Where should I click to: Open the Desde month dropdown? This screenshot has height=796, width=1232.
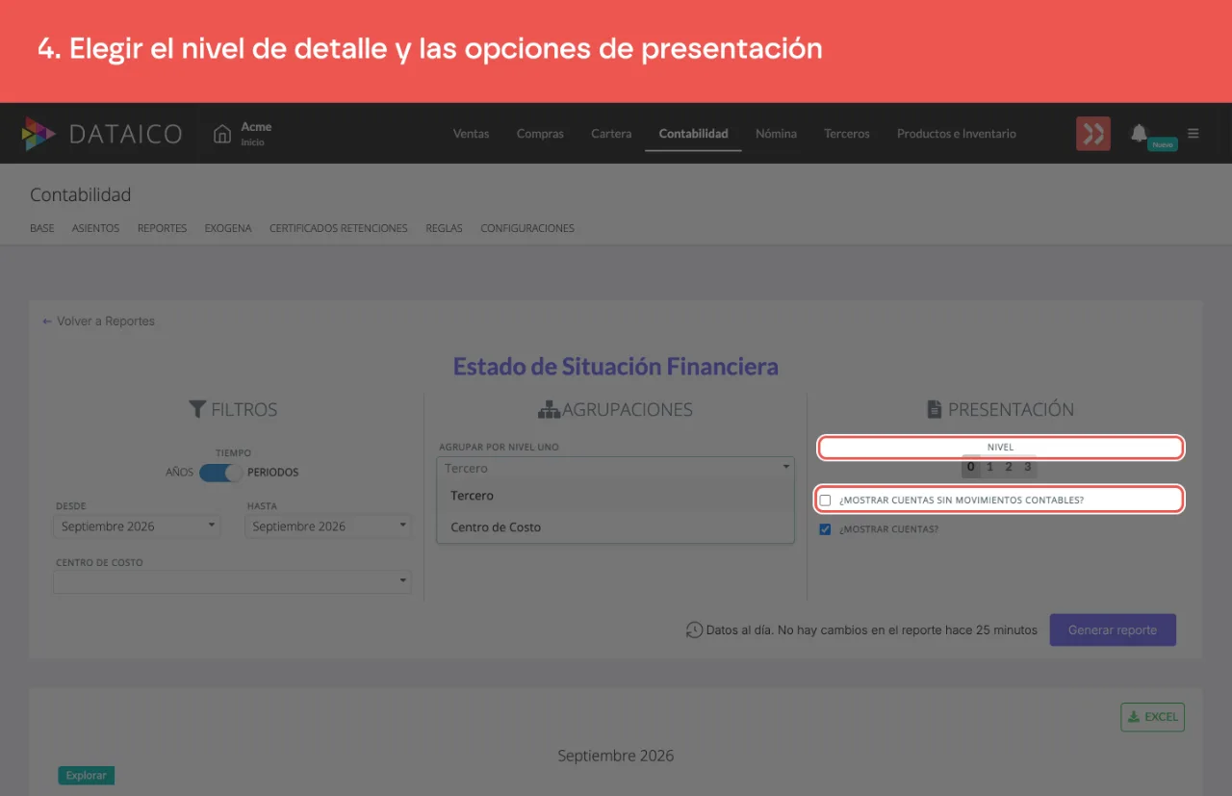tap(137, 526)
